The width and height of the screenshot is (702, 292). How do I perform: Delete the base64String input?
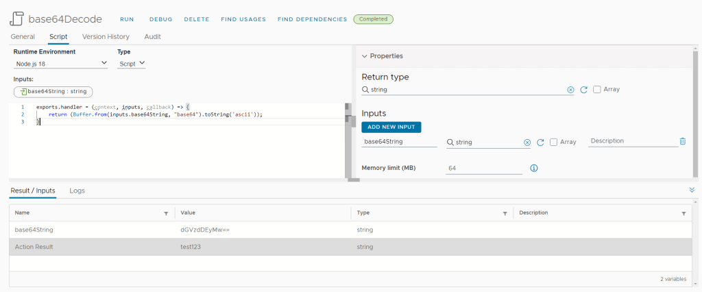(x=682, y=141)
